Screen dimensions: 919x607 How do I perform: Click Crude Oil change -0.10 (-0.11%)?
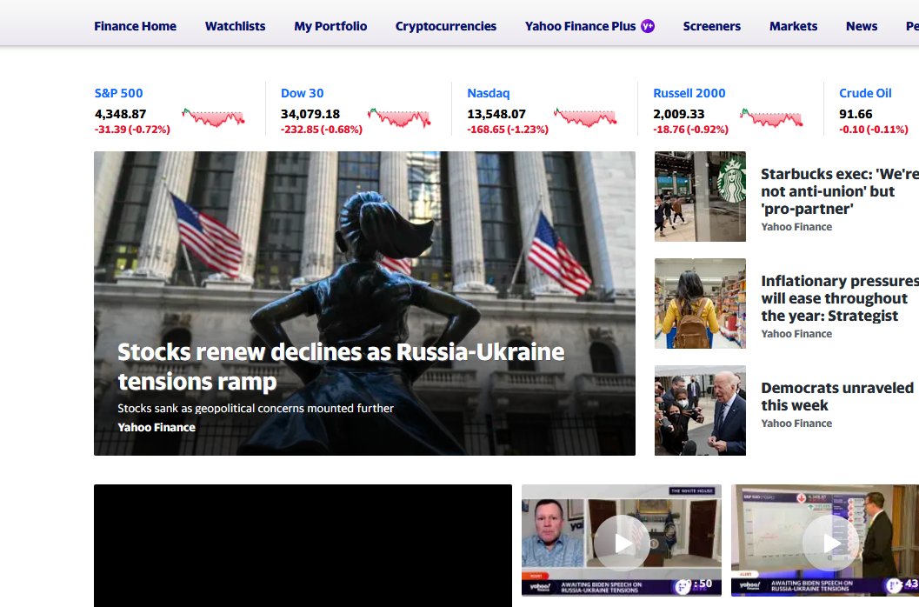[874, 129]
